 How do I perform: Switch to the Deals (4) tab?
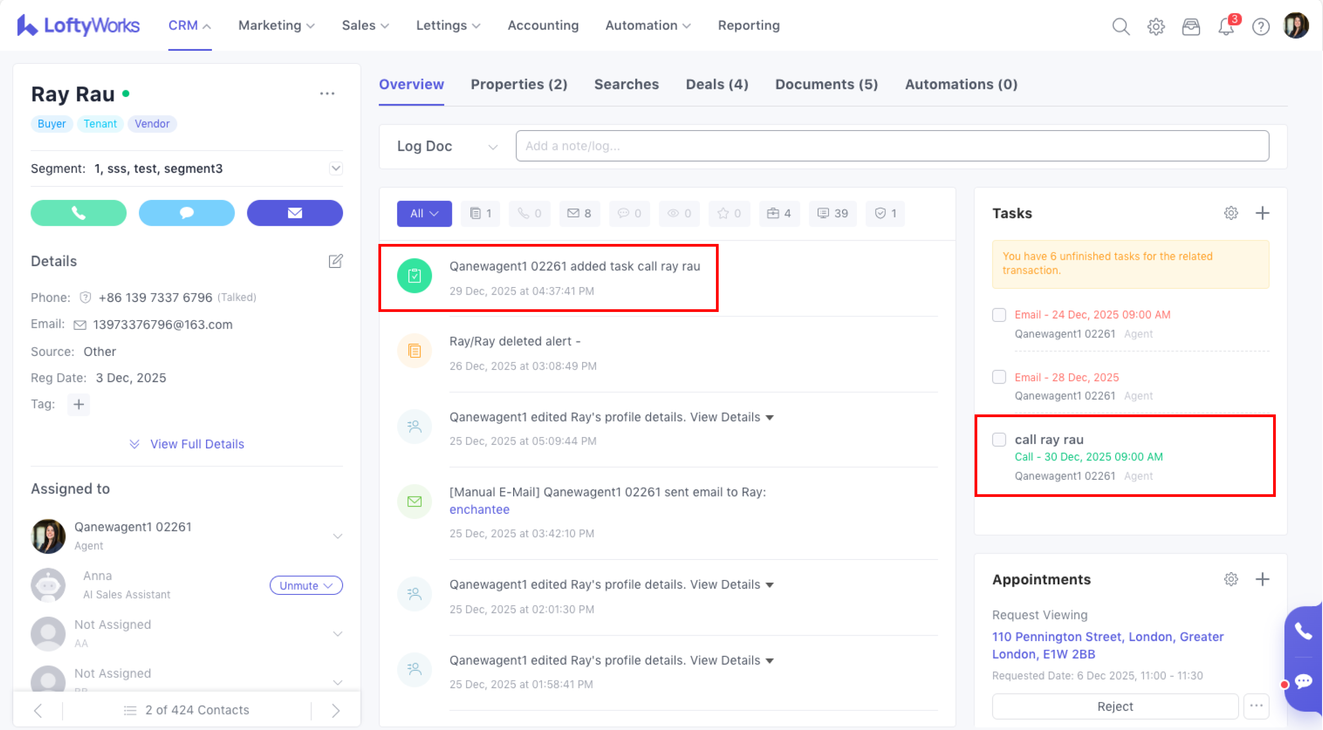tap(716, 84)
